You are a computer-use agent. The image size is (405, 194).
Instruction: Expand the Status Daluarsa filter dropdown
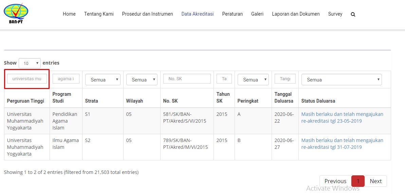(x=342, y=80)
